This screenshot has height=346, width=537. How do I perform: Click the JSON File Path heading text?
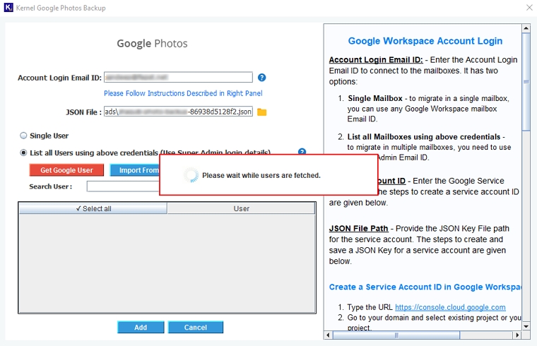pos(358,228)
